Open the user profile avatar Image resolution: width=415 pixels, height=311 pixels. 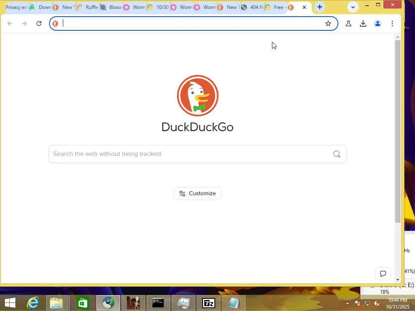(x=378, y=23)
